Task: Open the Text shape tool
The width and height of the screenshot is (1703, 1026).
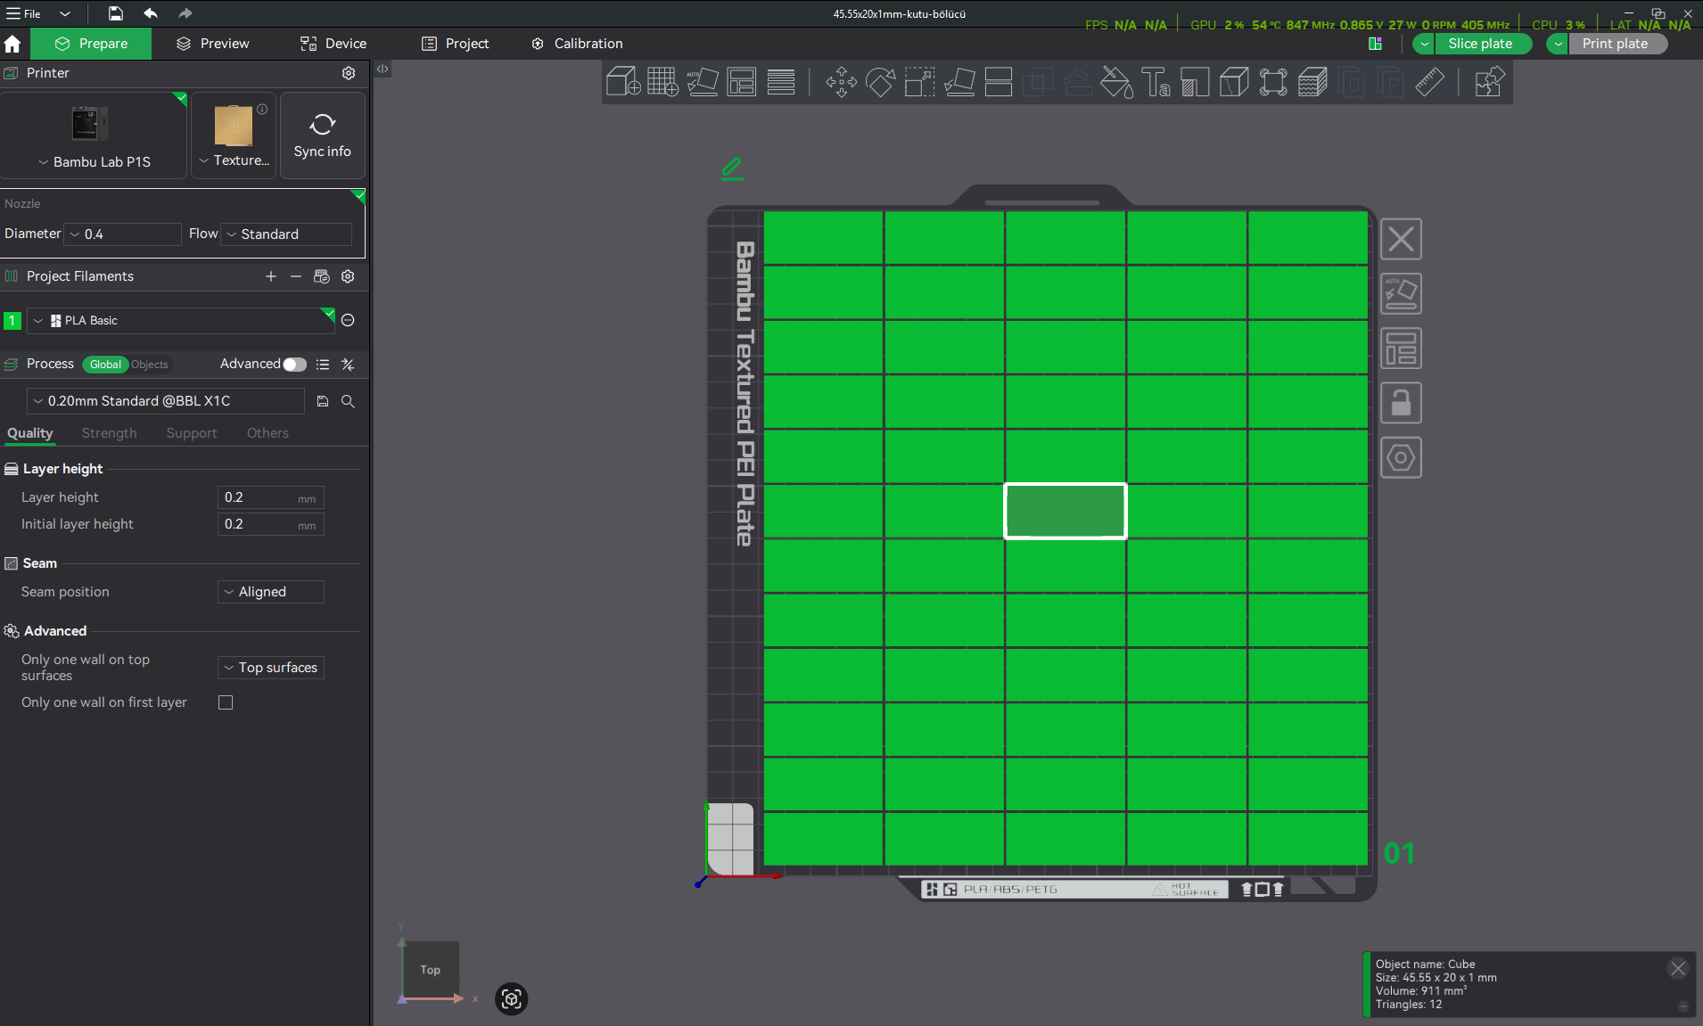Action: [1156, 82]
